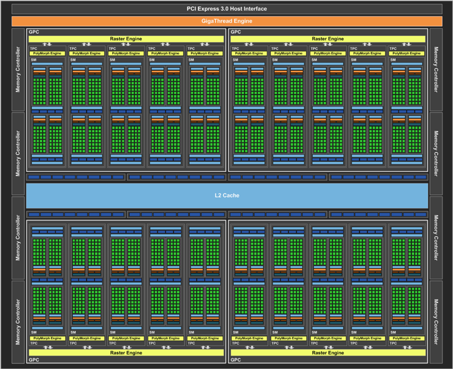Screen dimensions: 453x369
Task: Click the Raster Engine in the bottom-right GPC
Action: coord(328,353)
